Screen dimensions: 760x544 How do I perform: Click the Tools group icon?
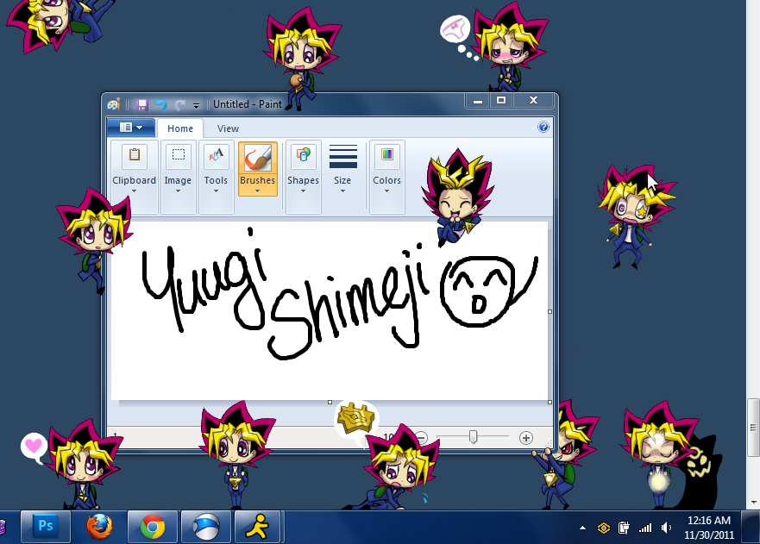click(x=216, y=156)
